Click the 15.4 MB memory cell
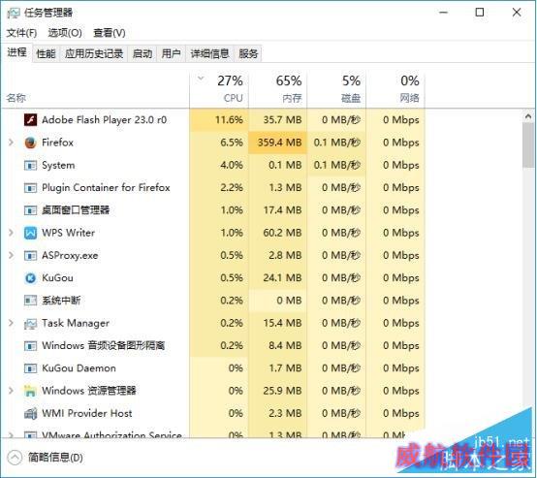537x478 pixels. (x=278, y=323)
